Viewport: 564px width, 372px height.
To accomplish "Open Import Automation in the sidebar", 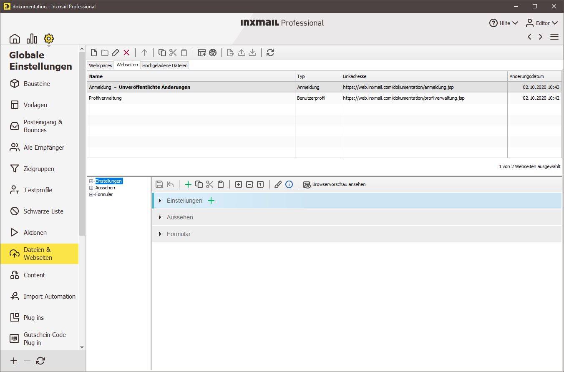I will point(39,297).
